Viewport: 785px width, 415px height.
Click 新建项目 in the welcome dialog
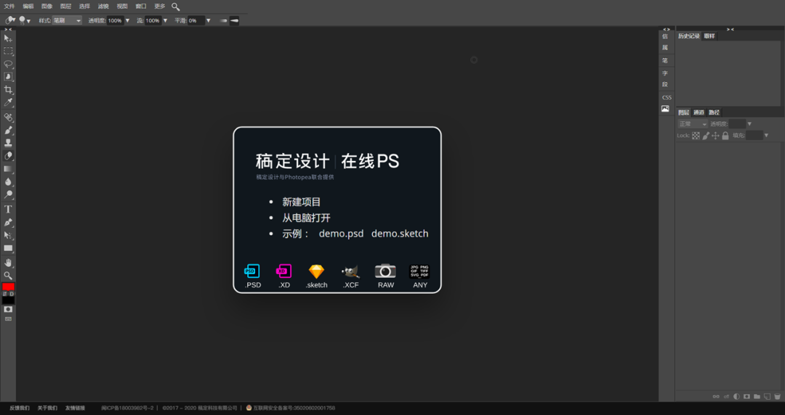(x=302, y=202)
